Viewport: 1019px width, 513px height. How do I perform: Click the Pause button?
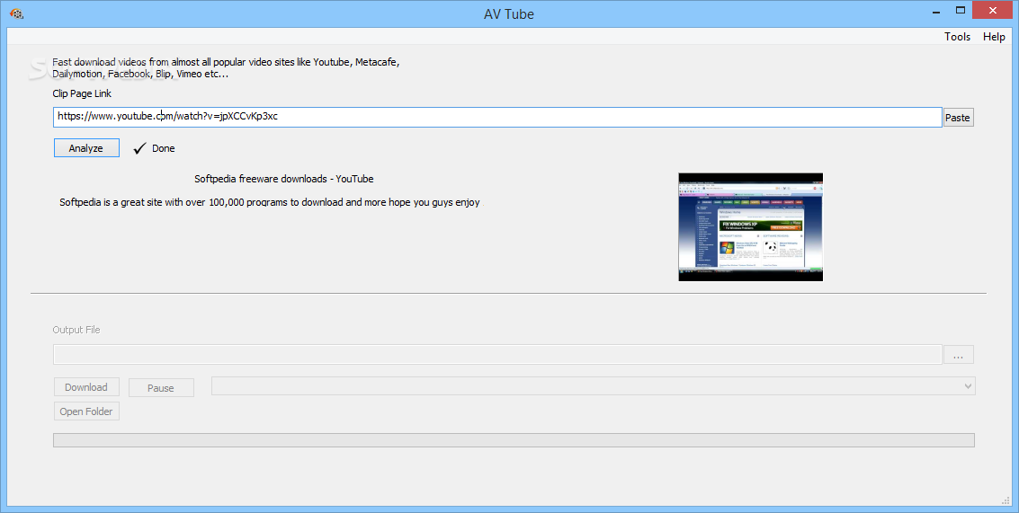(161, 388)
